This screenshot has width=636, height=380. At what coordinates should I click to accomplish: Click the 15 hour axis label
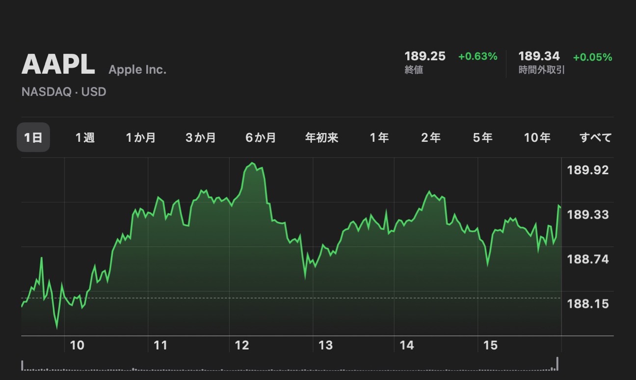[491, 346]
